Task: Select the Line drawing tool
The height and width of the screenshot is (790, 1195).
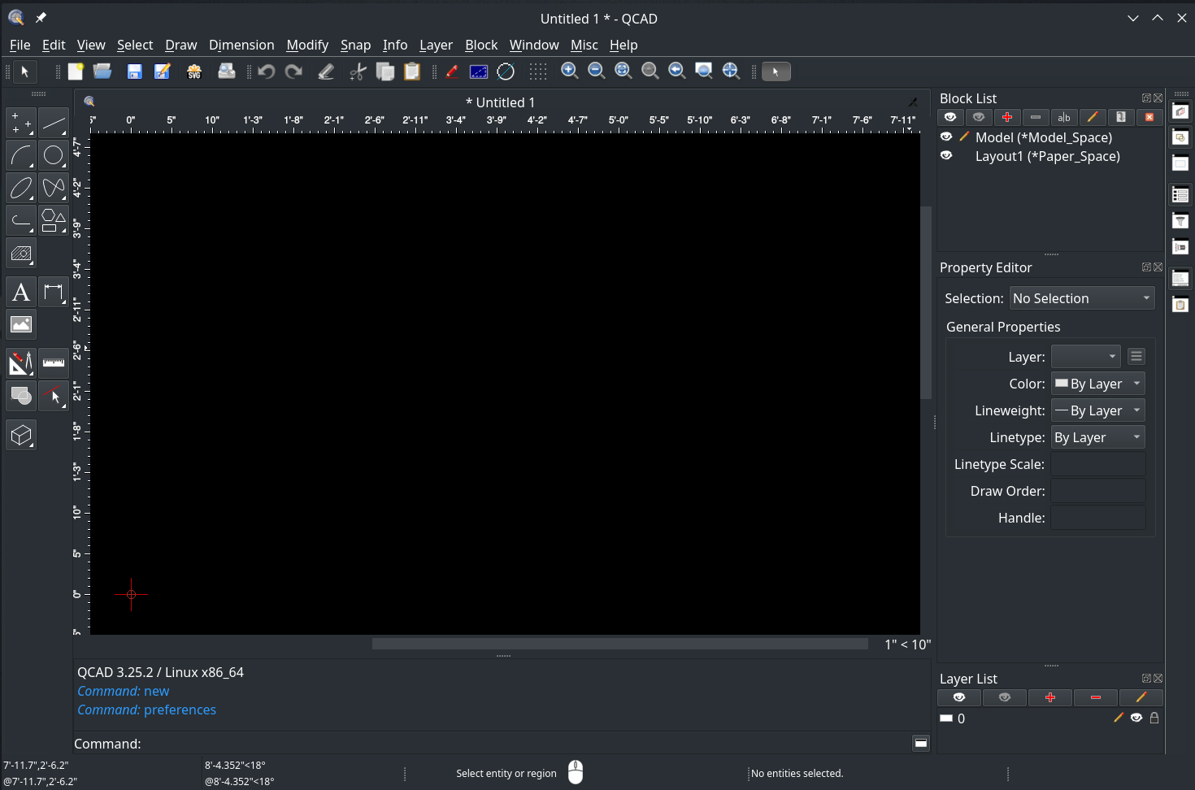Action: [x=54, y=123]
